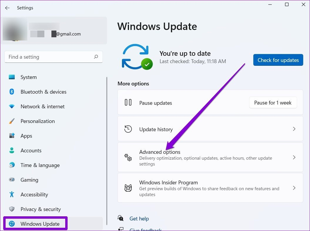Viewport: 310px width, 231px height.
Task: Click Check for updates button
Action: coord(278,60)
